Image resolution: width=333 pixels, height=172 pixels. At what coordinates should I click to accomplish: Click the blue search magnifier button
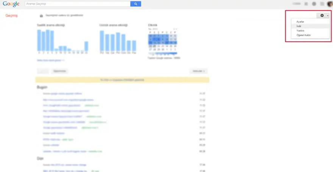tap(135, 4)
